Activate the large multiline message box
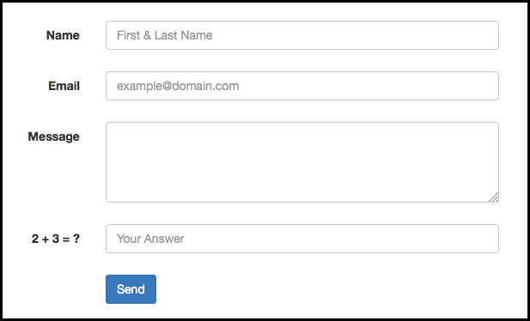 pos(302,162)
